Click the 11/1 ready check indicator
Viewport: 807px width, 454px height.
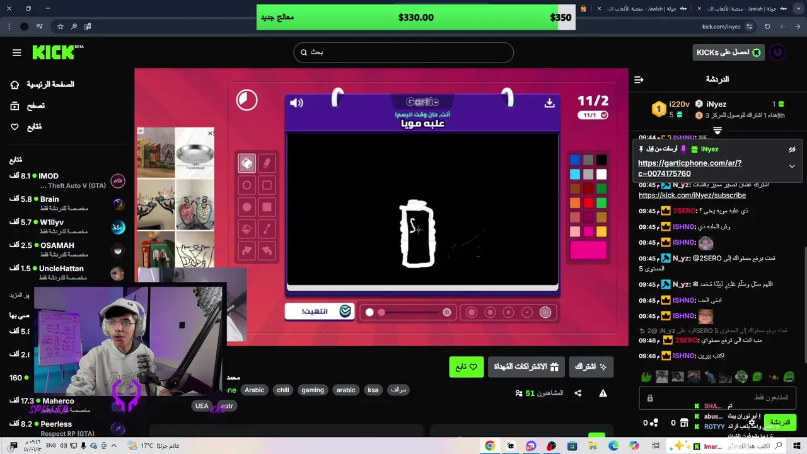(x=593, y=115)
